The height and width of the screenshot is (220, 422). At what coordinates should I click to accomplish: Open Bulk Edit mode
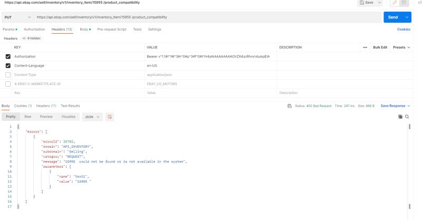(380, 47)
